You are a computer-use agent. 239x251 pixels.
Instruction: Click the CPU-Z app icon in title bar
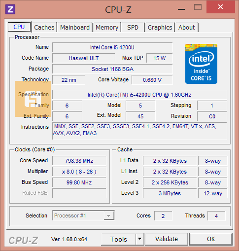pos(10,9)
